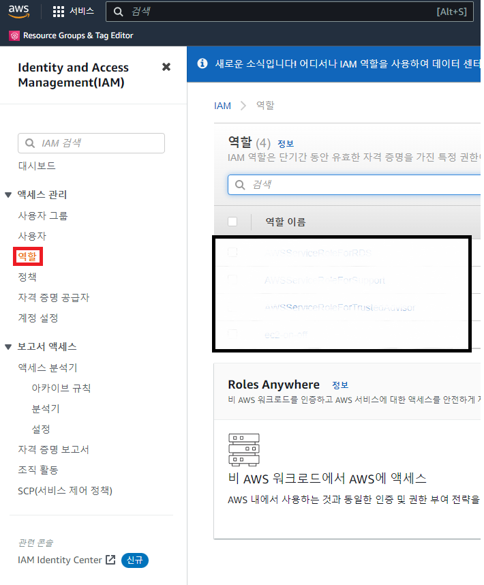
Task: Open 계정 설정 page
Action: click(38, 318)
